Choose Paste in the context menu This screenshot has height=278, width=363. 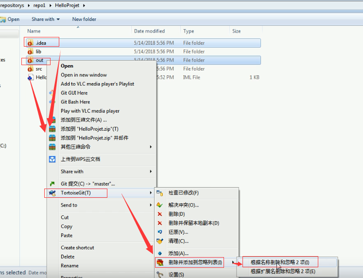pos(67,235)
